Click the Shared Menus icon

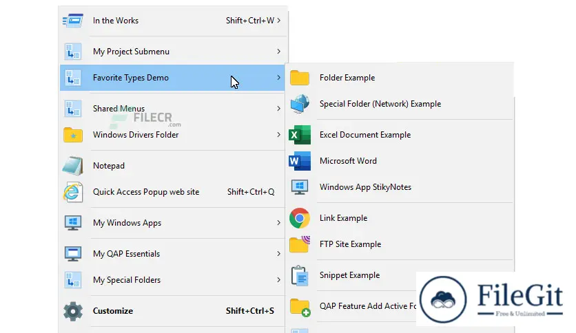point(73,109)
